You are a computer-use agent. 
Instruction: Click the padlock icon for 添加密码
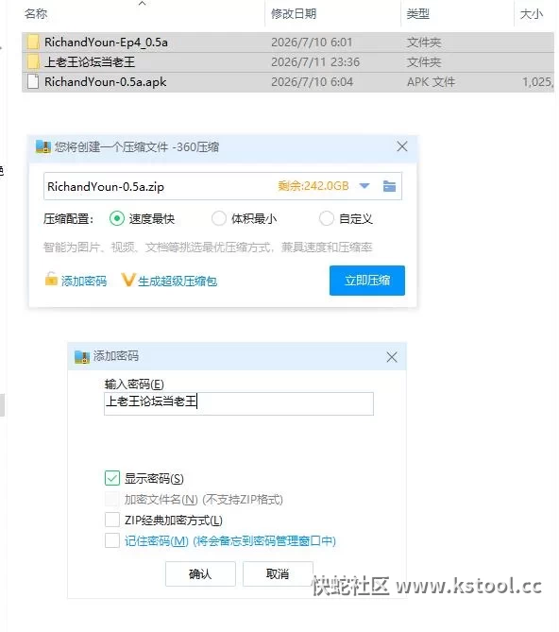tap(51, 279)
